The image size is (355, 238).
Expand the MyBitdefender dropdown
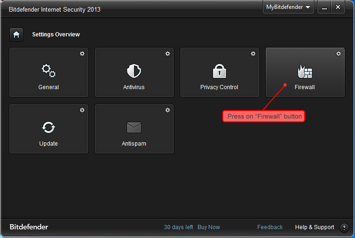(x=288, y=7)
